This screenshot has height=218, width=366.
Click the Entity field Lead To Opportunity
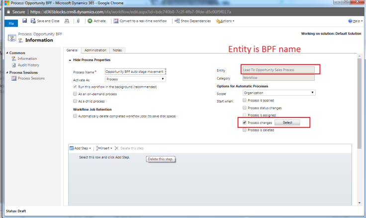pos(278,70)
